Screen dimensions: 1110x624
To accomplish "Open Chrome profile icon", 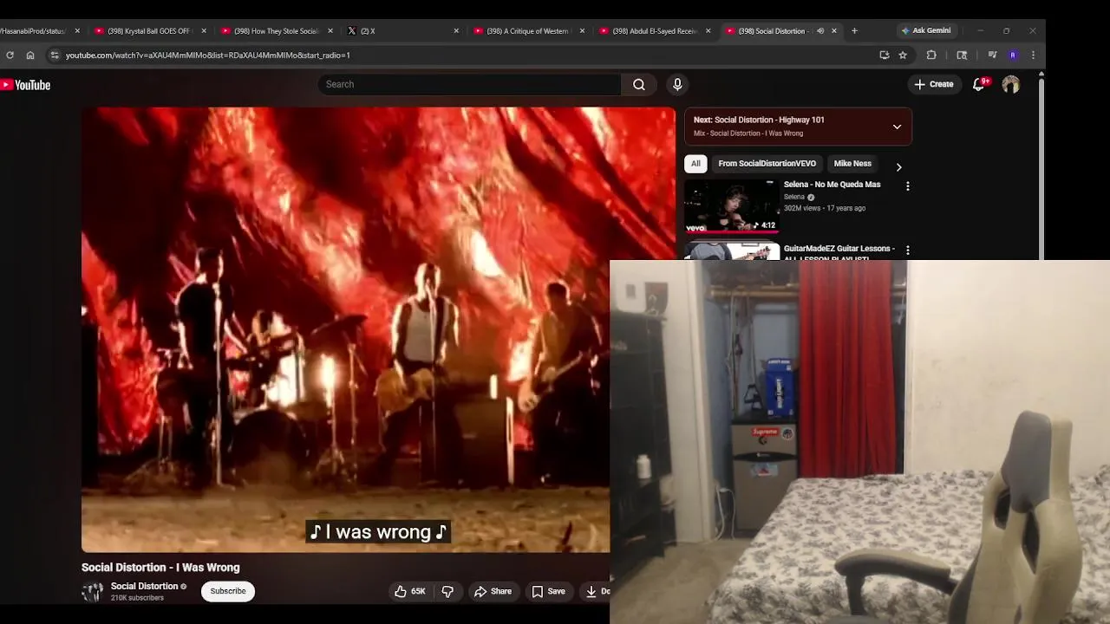I will pos(1013,55).
